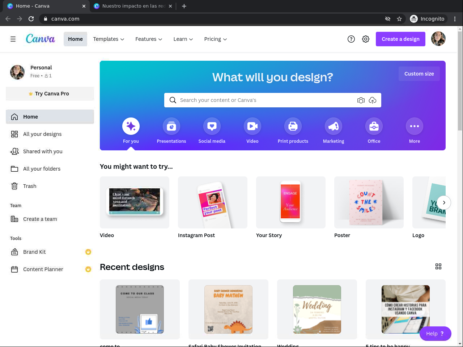
Task: Click the Try Canva Pro button
Action: click(50, 94)
